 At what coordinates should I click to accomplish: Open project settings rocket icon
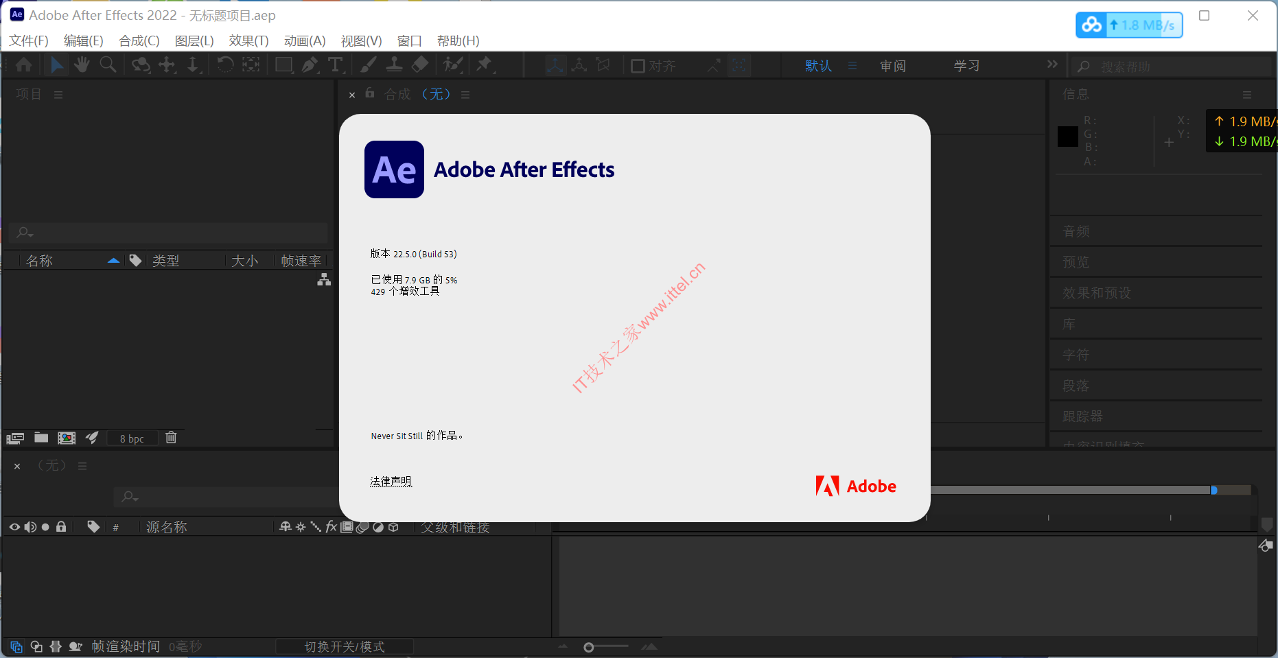[x=92, y=438]
